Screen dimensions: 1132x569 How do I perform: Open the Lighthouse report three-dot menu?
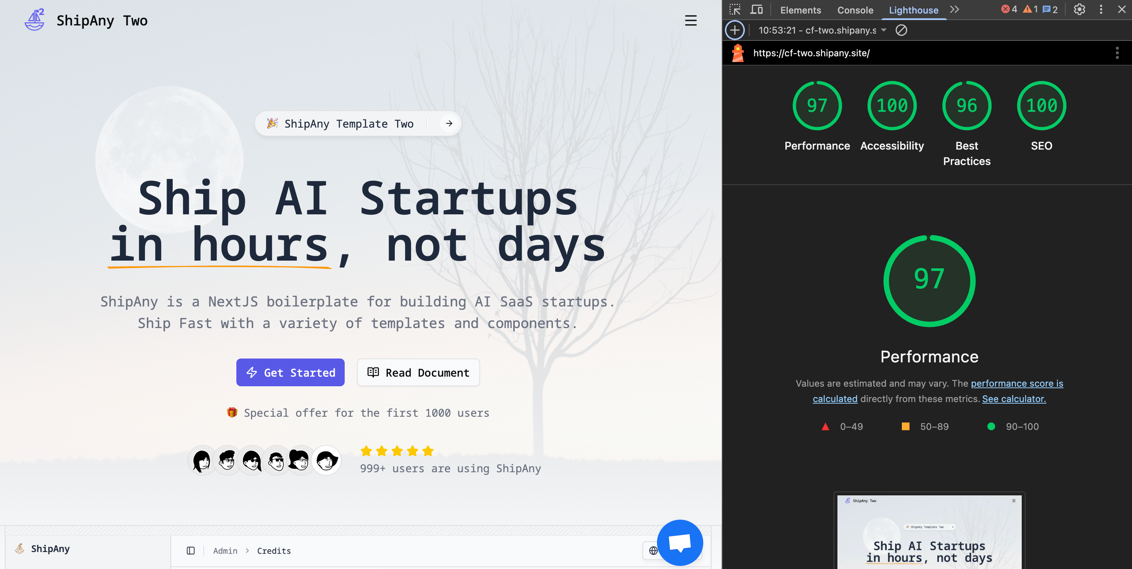pyautogui.click(x=1117, y=53)
